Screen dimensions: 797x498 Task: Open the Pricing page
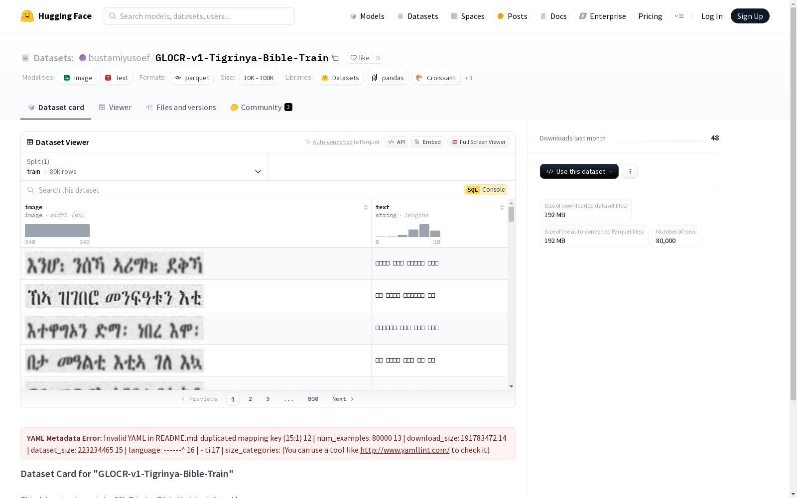[650, 16]
